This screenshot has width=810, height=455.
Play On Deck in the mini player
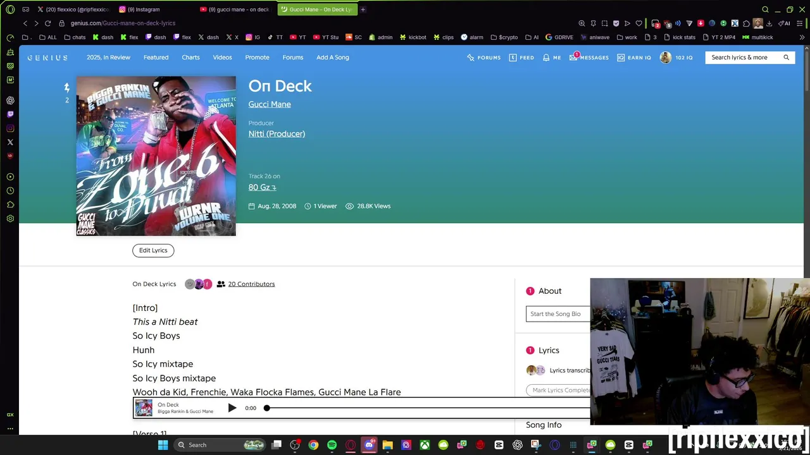pos(232,408)
